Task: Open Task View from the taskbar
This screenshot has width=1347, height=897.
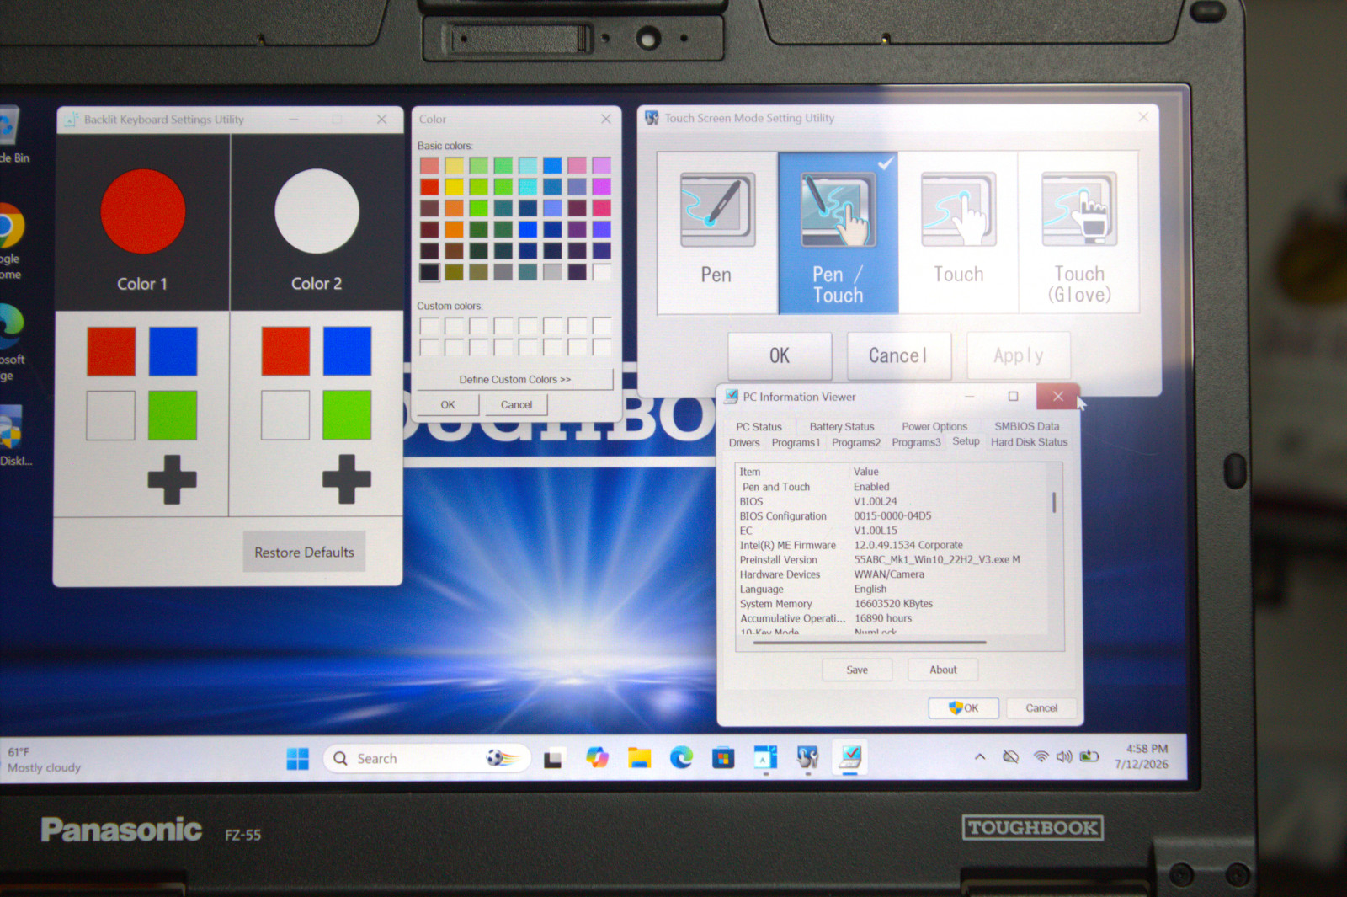Action: tap(553, 759)
